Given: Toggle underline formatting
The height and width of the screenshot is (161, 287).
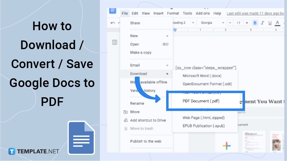Looking at the screenshot, I should tap(270, 23).
